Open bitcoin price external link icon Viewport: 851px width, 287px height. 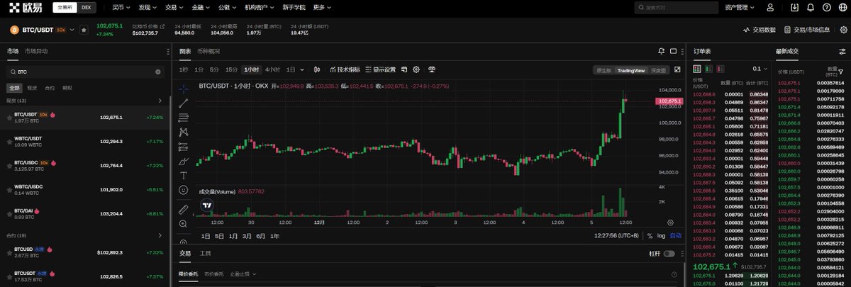[x=162, y=26]
